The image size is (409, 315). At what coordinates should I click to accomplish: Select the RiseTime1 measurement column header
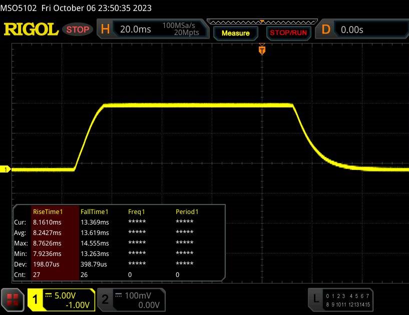(x=48, y=212)
